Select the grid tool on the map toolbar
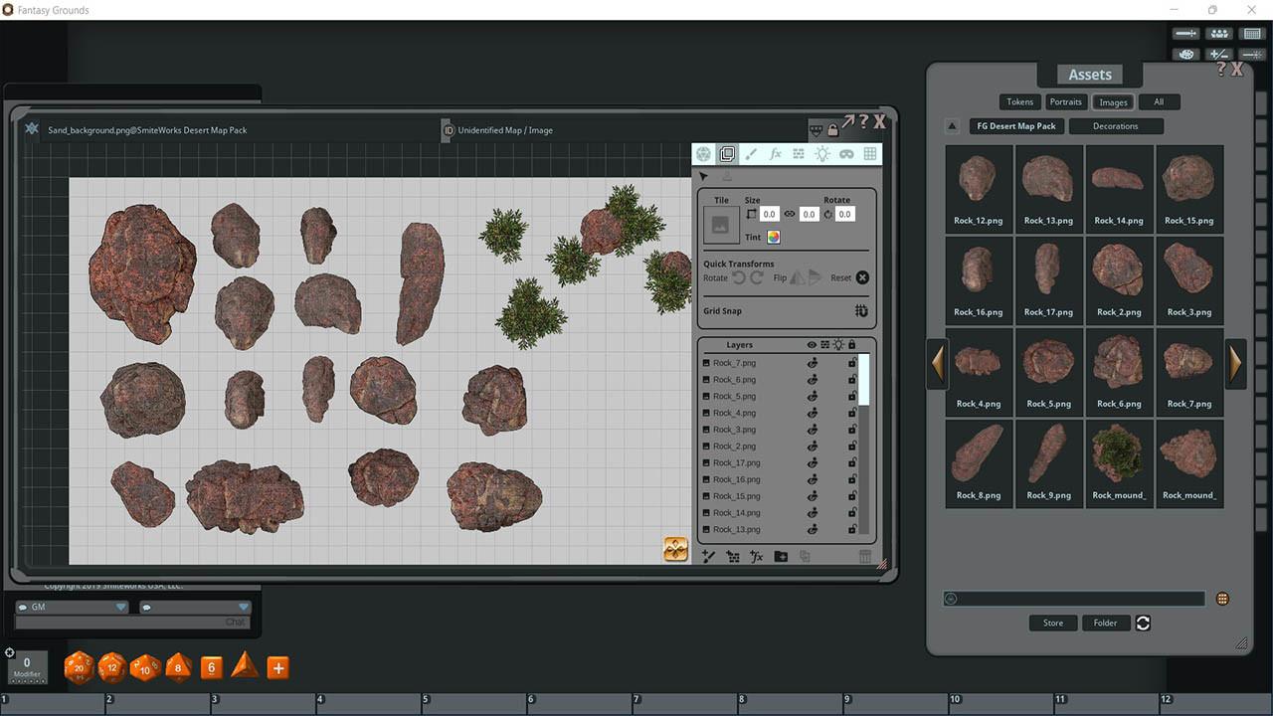This screenshot has width=1273, height=716. [x=870, y=154]
